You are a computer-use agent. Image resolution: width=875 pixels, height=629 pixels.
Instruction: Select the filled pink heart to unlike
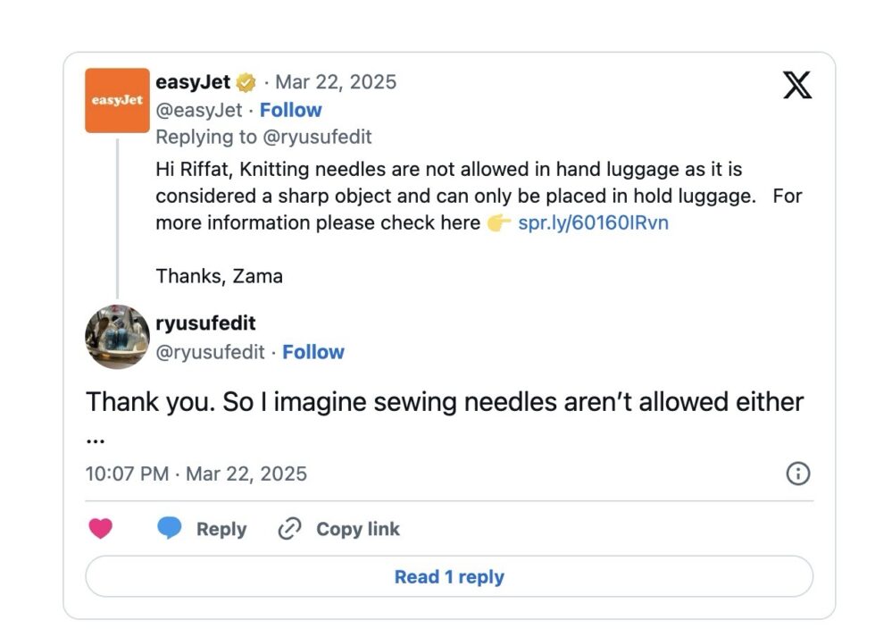click(101, 528)
